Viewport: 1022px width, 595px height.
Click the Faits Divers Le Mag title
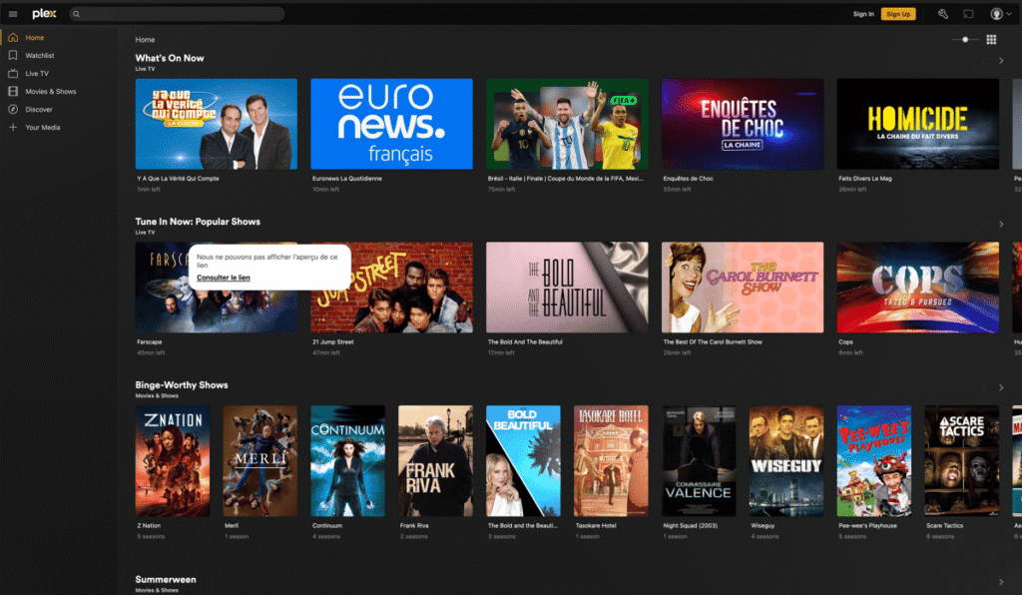click(865, 179)
